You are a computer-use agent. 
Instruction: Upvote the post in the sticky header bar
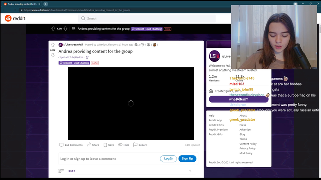53,29
